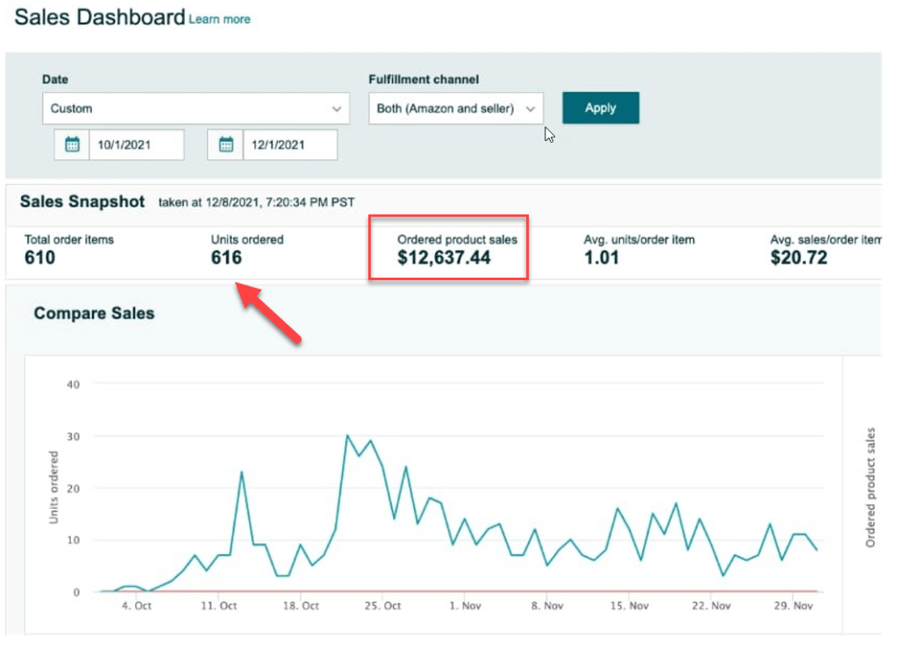Click the chart spike reaching 23 units
The image size is (898, 649).
241,472
